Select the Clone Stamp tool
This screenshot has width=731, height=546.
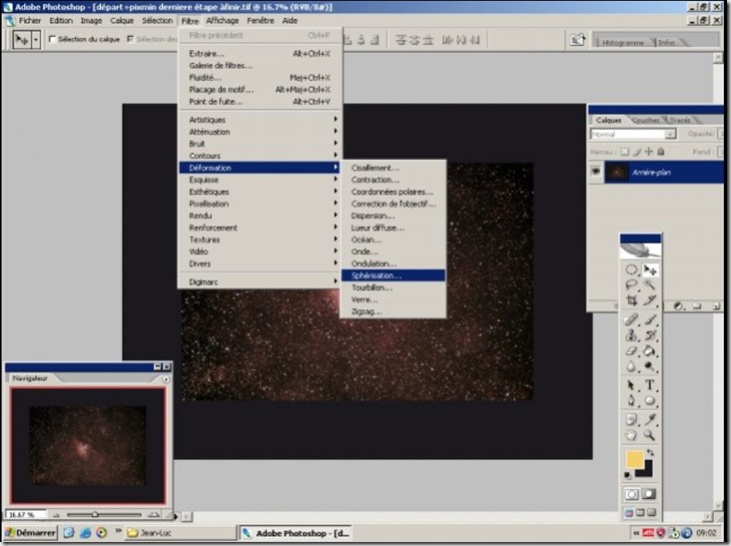point(632,335)
